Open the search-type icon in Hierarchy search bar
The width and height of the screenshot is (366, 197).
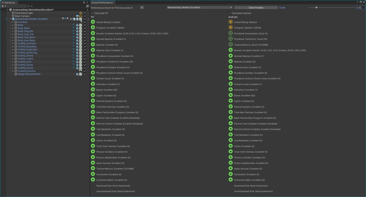coord(29,6)
